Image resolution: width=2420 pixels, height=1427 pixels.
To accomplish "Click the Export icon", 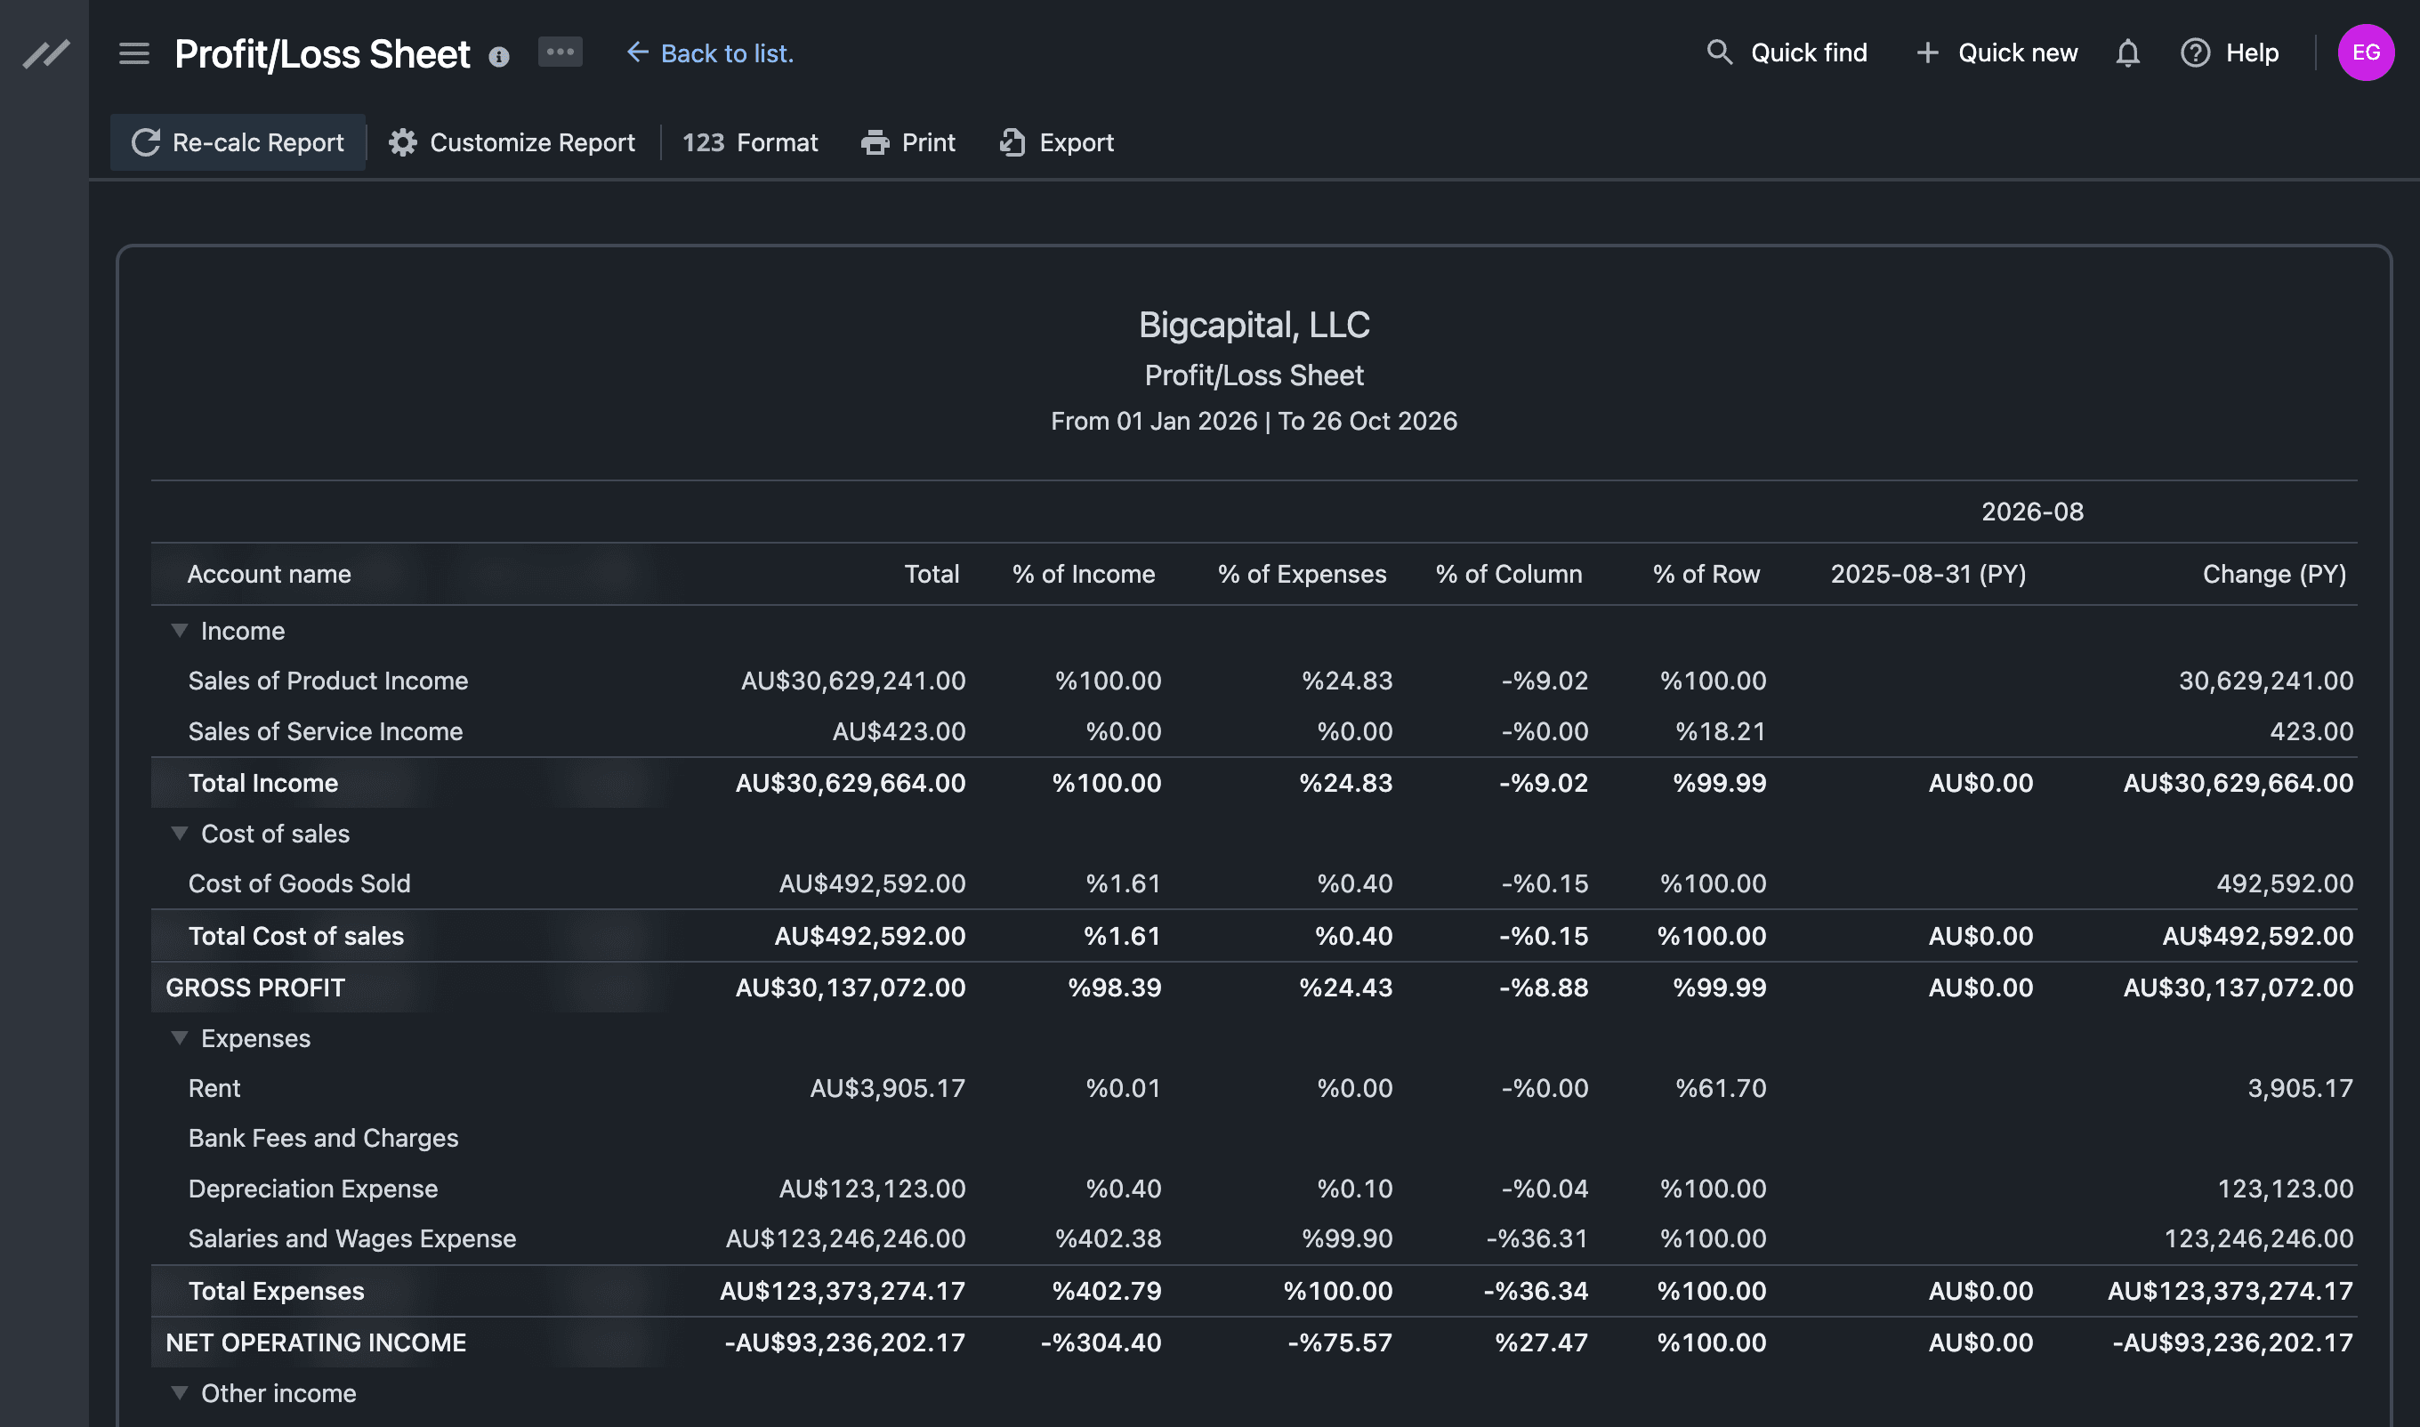I will pos(1012,142).
